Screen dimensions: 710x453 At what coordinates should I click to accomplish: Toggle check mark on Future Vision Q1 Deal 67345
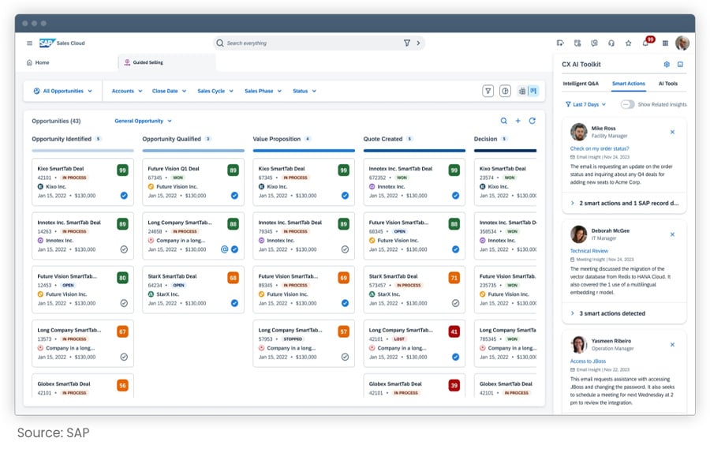click(x=234, y=196)
